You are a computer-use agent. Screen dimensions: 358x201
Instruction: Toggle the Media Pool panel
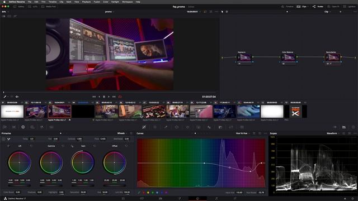pyautogui.click(x=49, y=7)
